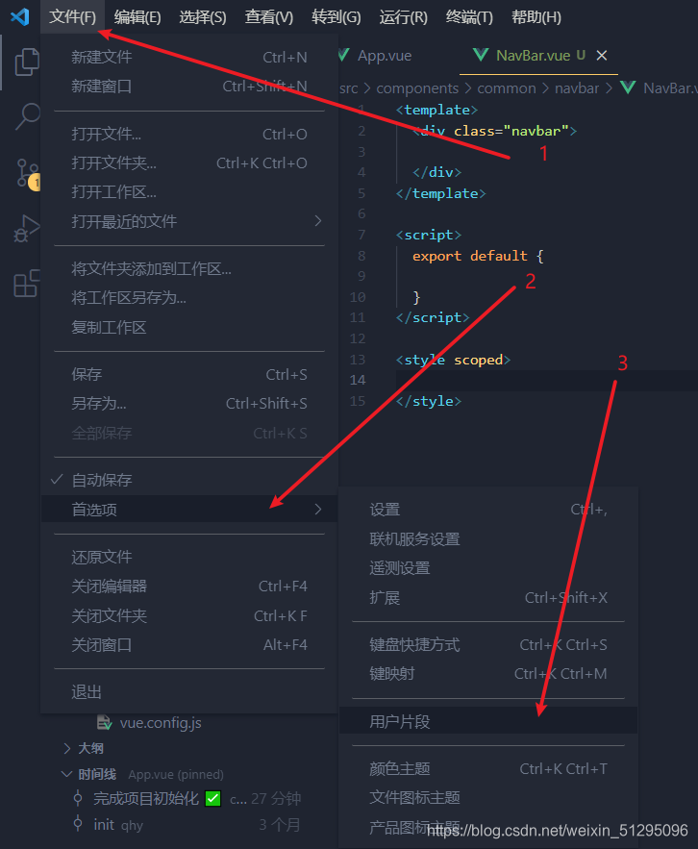Screen dimensions: 698x849
Task: Open 用户片段 user snippets entry
Action: click(488, 721)
